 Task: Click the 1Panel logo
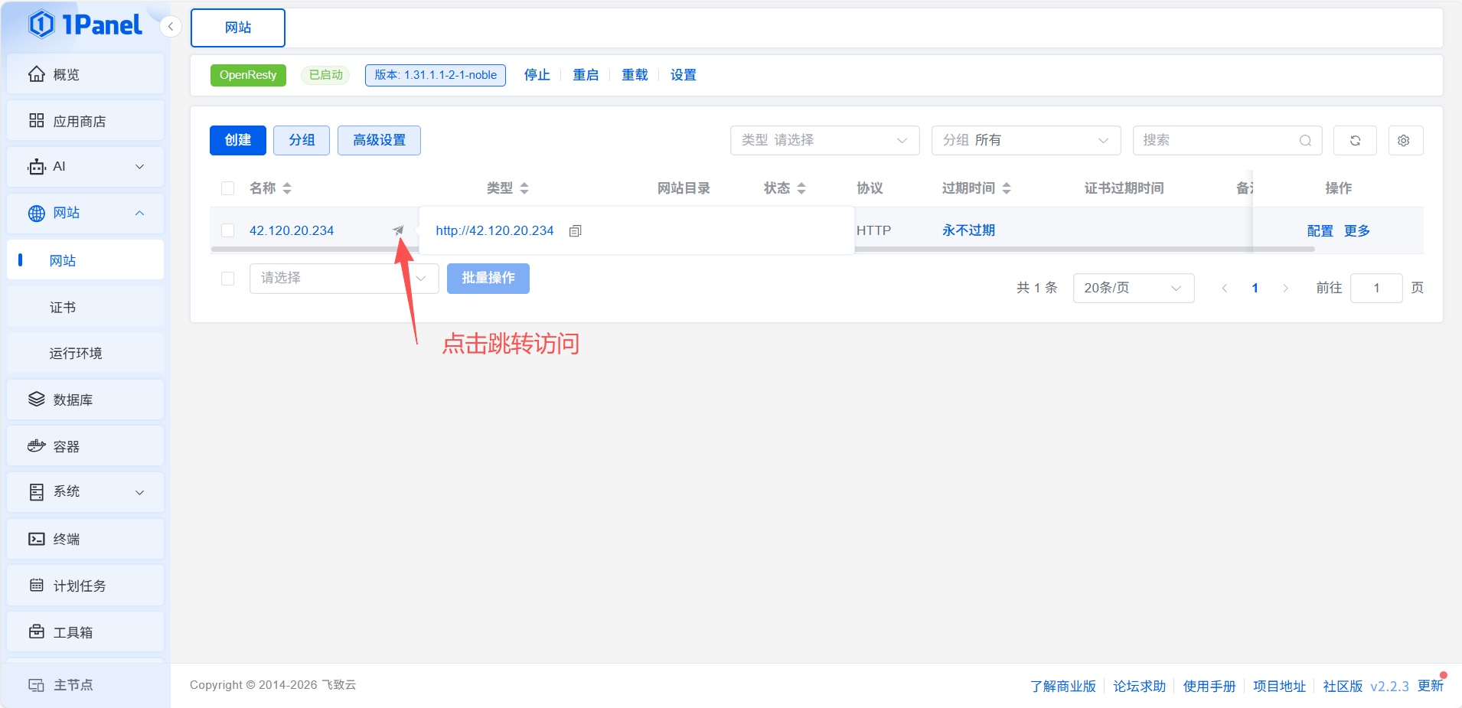pos(85,24)
